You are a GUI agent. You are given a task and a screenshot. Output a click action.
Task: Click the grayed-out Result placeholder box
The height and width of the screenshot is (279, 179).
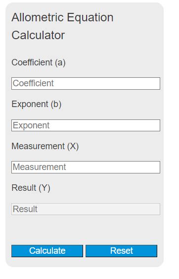(x=86, y=209)
